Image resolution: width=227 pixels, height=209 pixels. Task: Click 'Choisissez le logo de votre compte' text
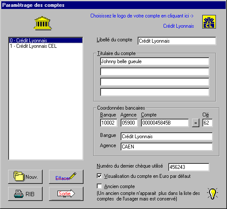(x=142, y=16)
